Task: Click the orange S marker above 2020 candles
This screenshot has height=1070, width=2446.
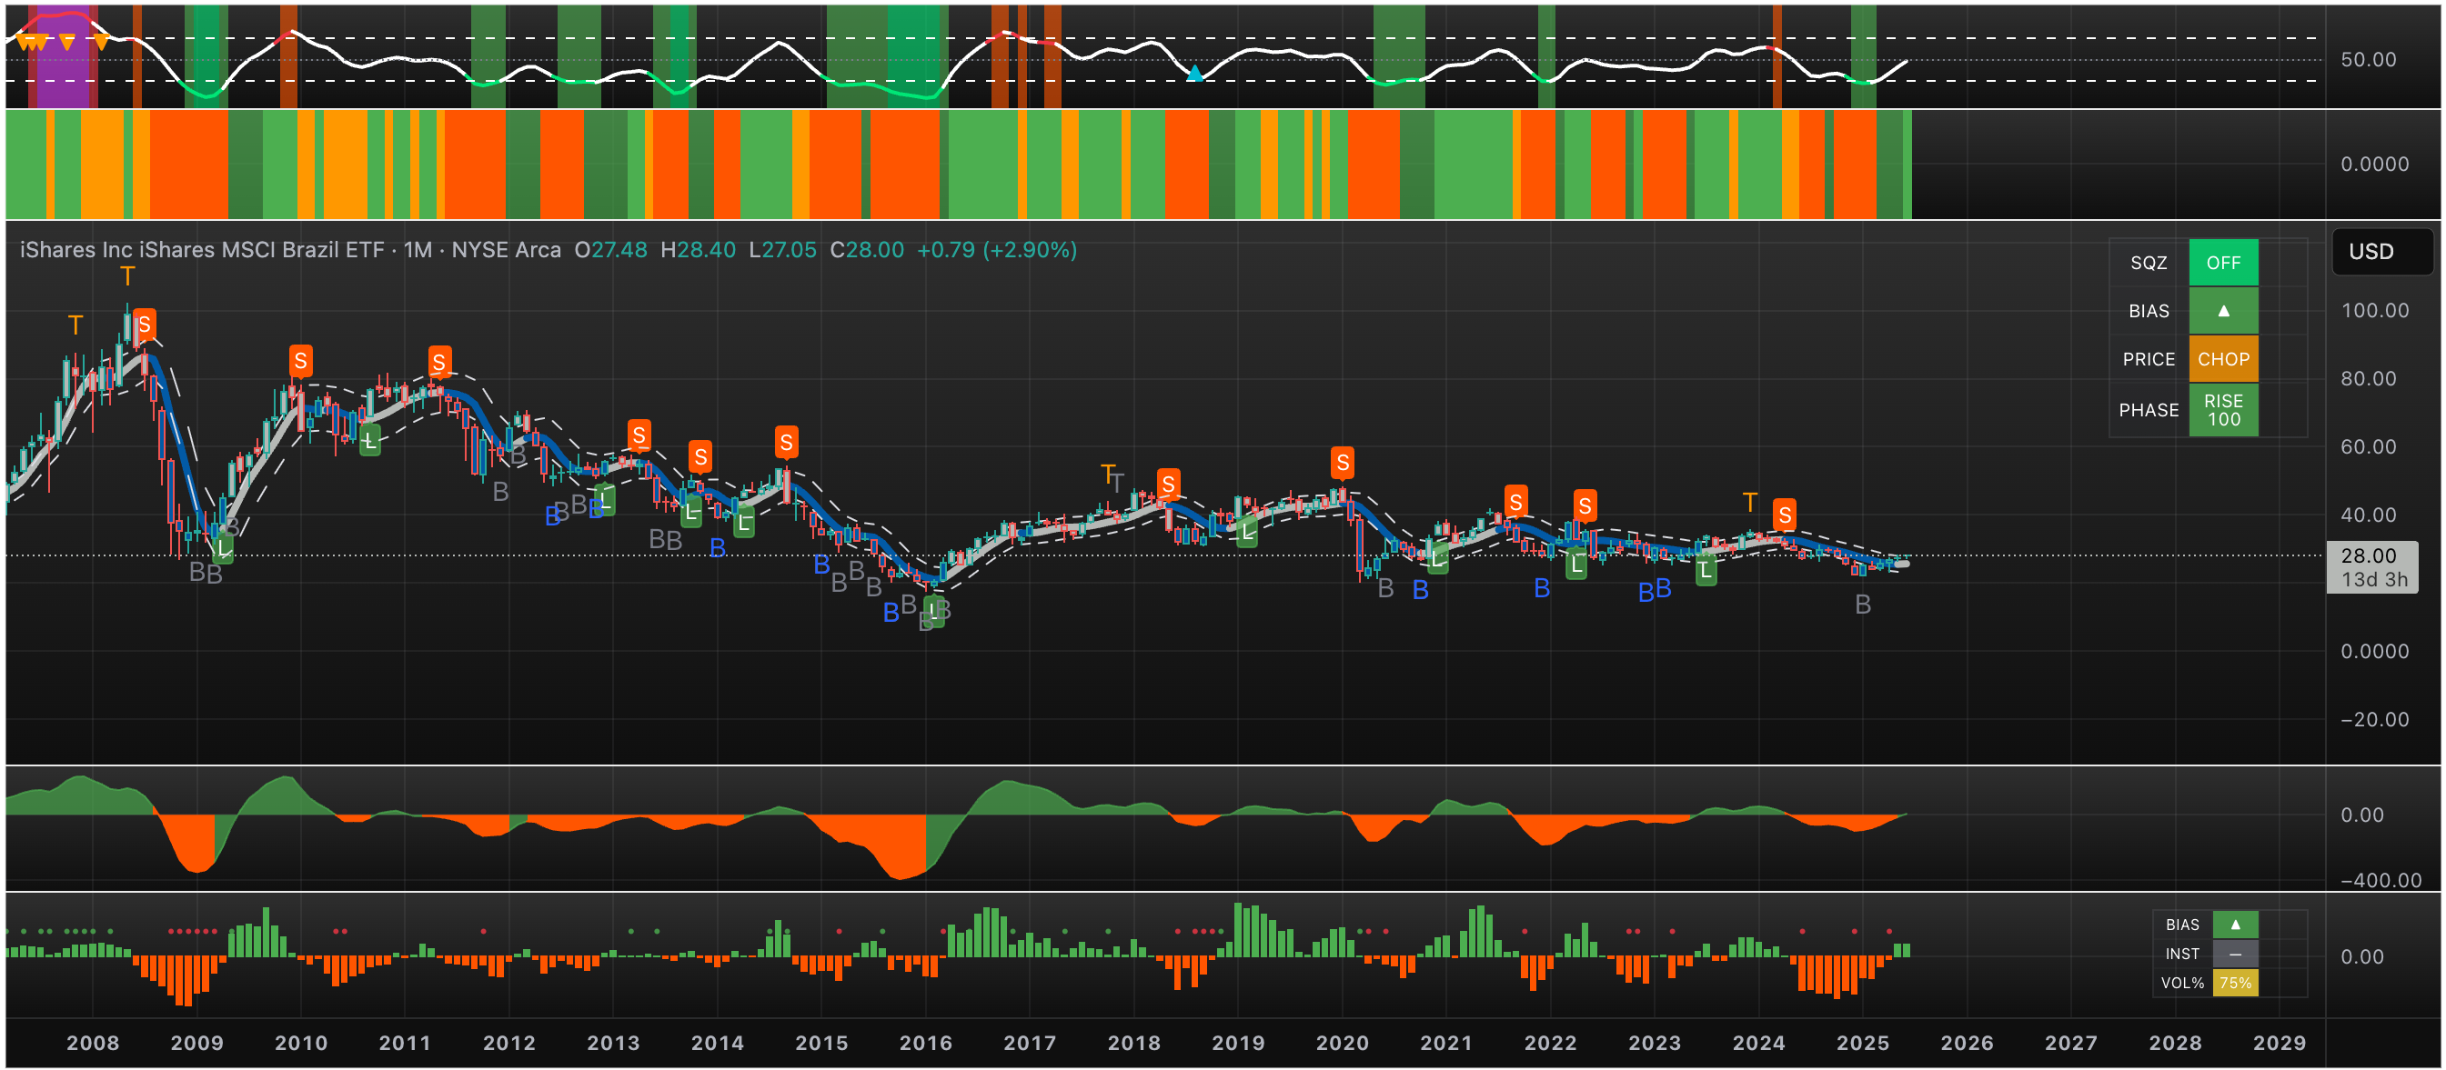Action: [x=1342, y=463]
